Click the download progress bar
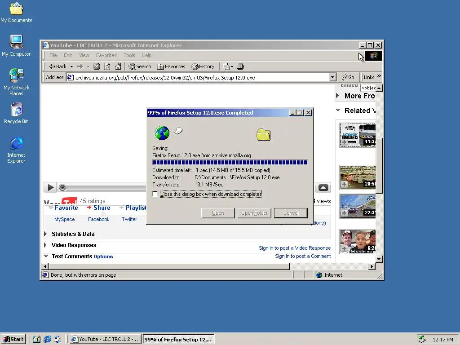 [x=230, y=162]
